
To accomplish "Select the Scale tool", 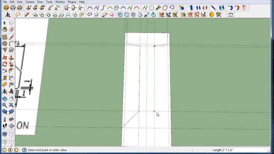I will 5,71.
